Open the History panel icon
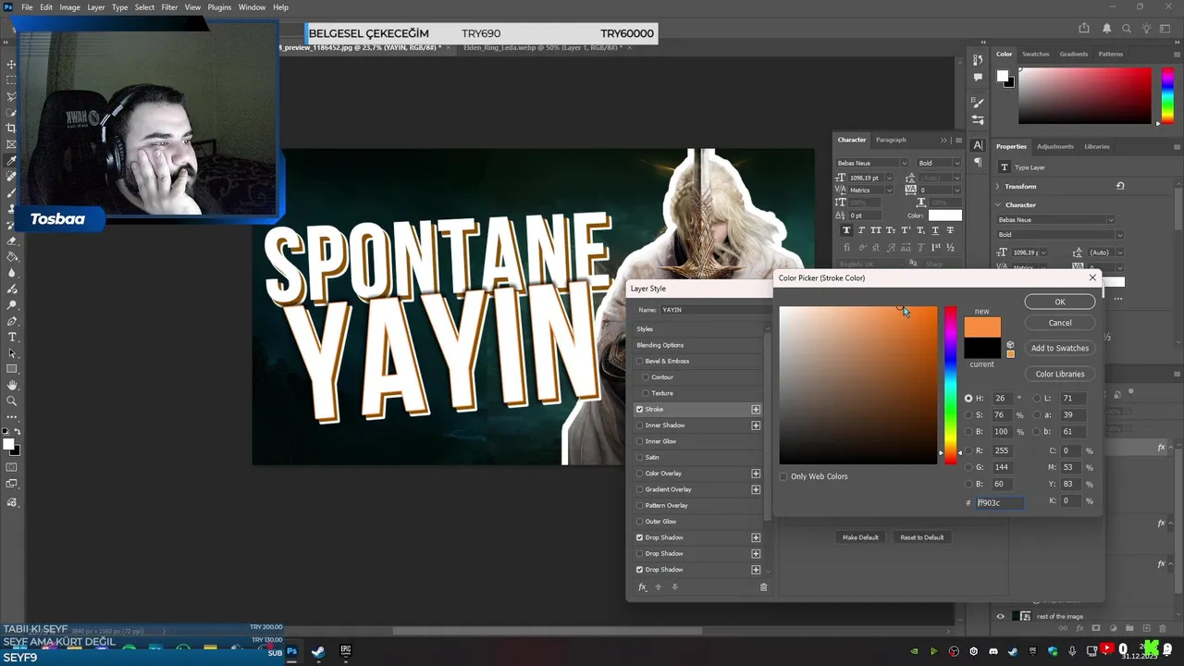Viewport: 1184px width, 666px height. tap(978, 60)
